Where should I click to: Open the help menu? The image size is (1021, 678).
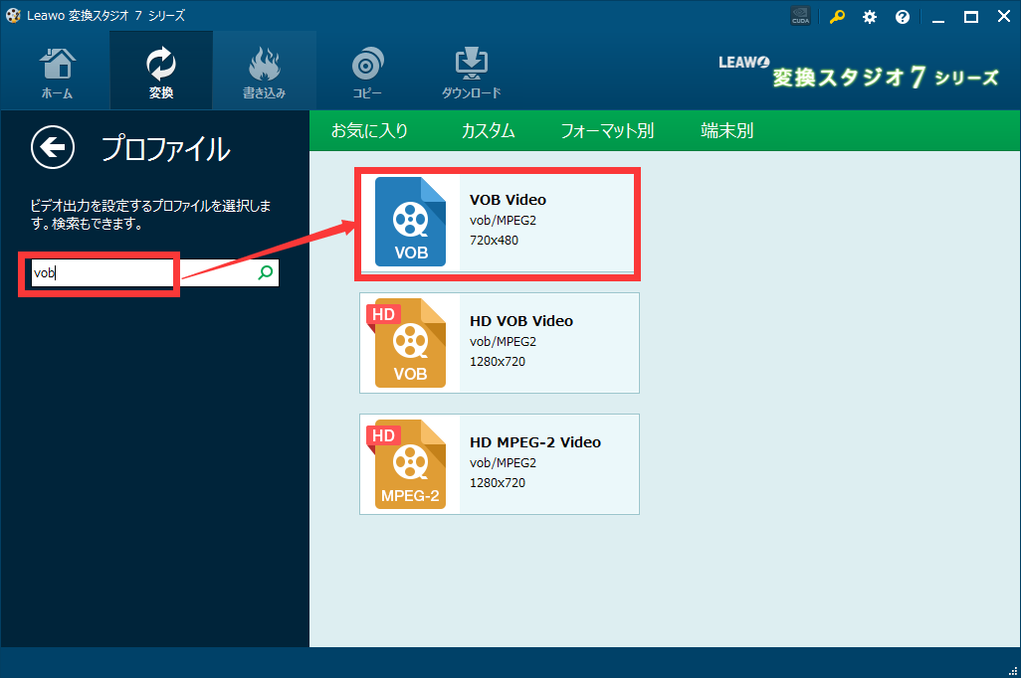pyautogui.click(x=902, y=16)
